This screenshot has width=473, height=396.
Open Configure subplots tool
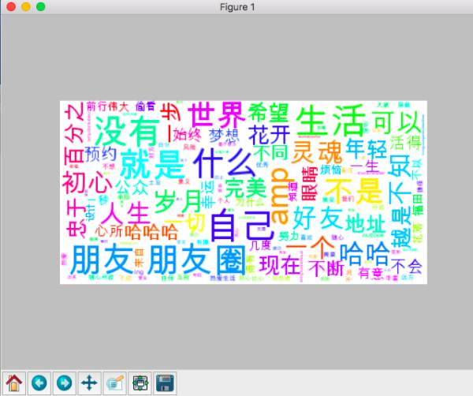140,383
